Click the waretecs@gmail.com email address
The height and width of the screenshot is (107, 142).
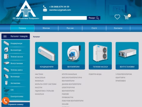click(60, 10)
